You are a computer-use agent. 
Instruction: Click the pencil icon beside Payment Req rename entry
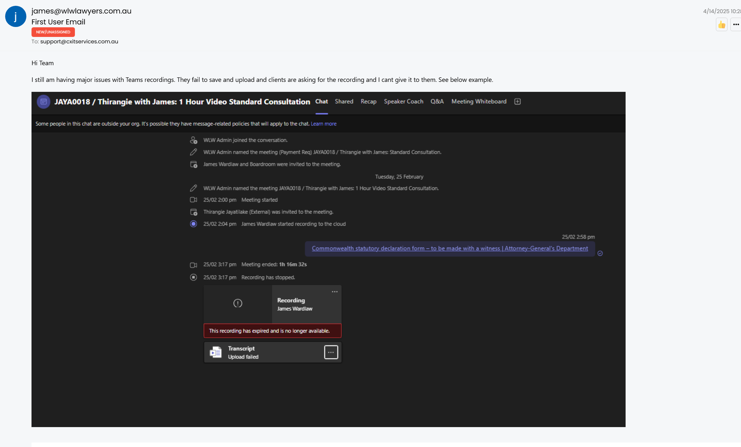tap(194, 152)
